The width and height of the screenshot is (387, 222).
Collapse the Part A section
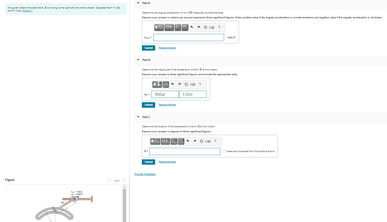[138, 3]
